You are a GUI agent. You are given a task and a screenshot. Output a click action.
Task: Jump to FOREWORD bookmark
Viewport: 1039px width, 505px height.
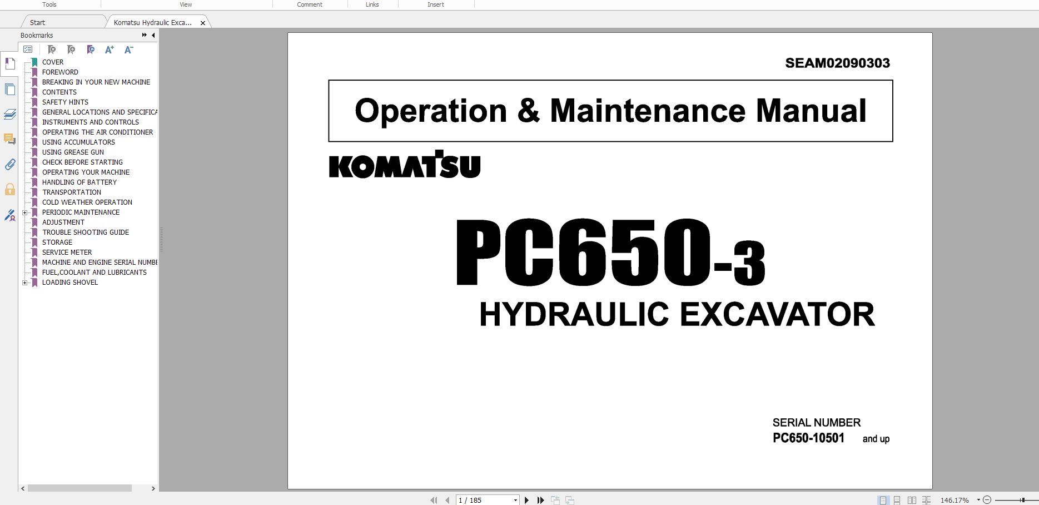point(60,72)
